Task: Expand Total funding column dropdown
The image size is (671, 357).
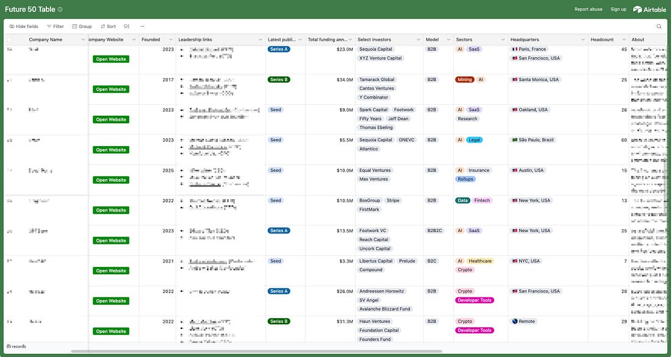Action: point(350,40)
